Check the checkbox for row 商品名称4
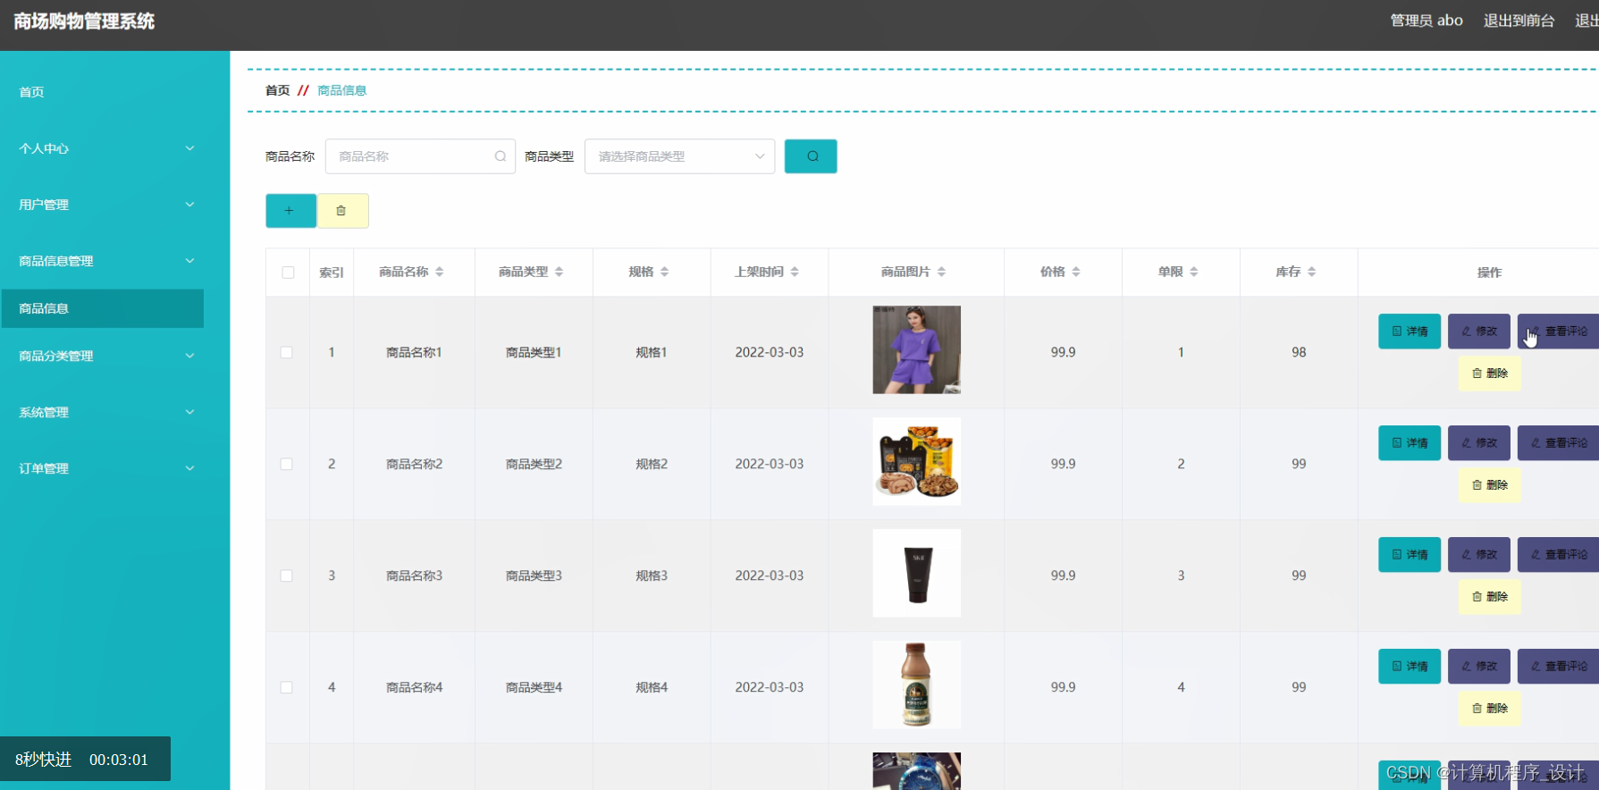Viewport: 1599px width, 790px height. tap(287, 688)
